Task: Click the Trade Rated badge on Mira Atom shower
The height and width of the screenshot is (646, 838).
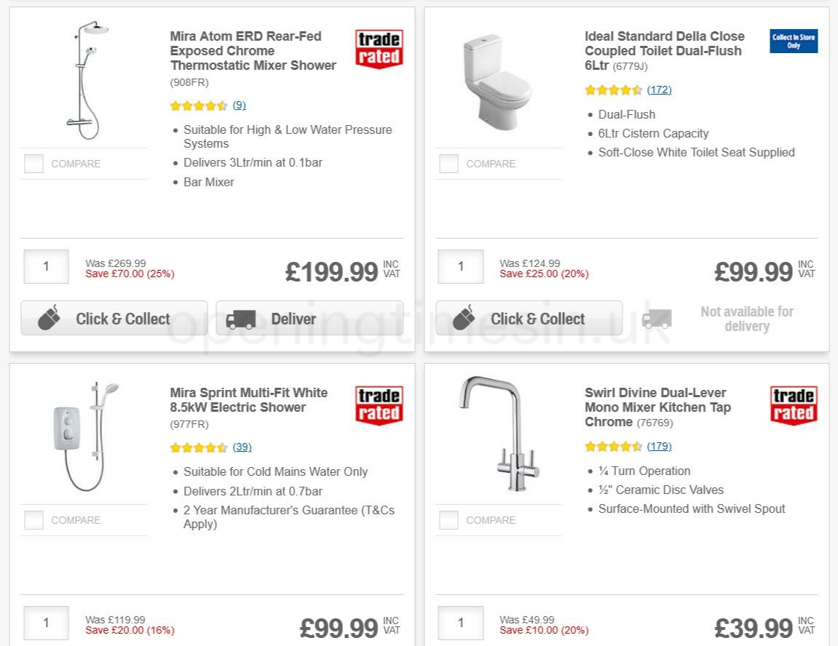Action: (x=378, y=48)
